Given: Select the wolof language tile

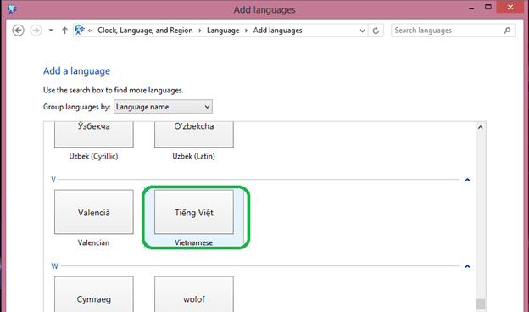Looking at the screenshot, I should click(x=194, y=294).
